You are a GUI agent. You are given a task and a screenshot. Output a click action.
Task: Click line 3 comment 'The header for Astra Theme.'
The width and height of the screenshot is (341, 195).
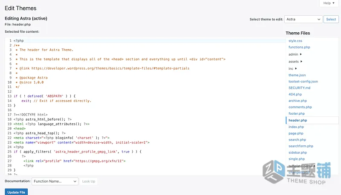click(46, 50)
